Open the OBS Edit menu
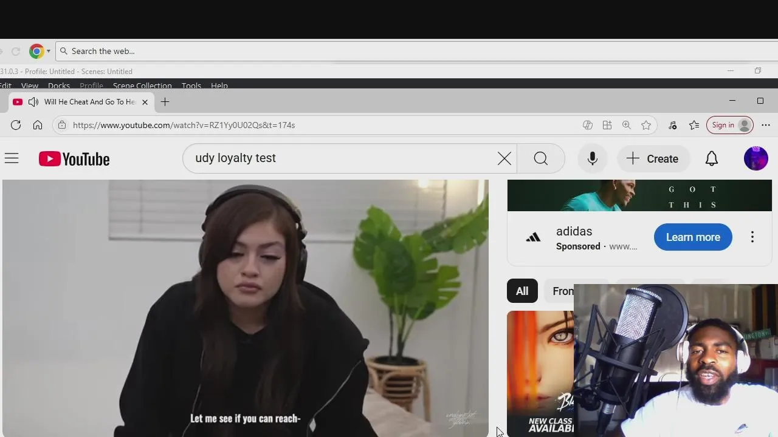This screenshot has width=778, height=437. pos(5,86)
